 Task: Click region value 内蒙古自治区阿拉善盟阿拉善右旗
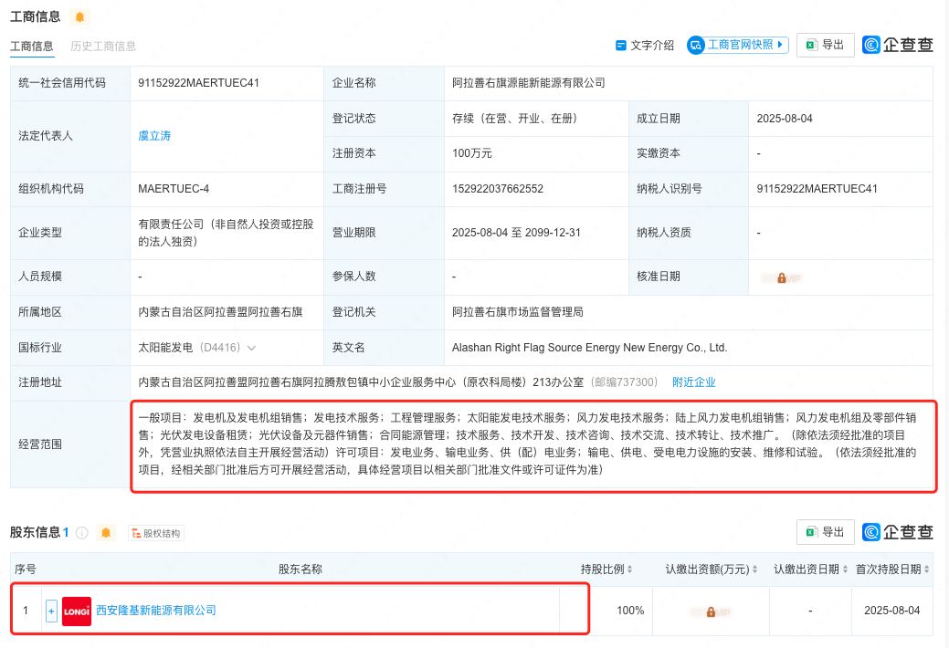tap(220, 312)
